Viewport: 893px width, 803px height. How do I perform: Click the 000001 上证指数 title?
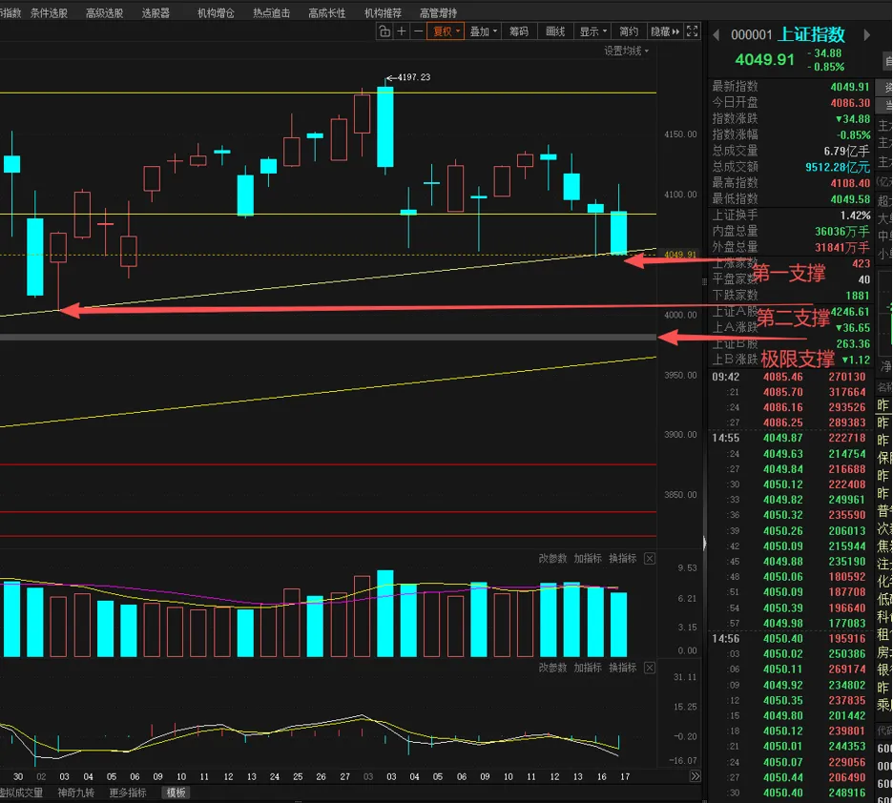(x=788, y=34)
